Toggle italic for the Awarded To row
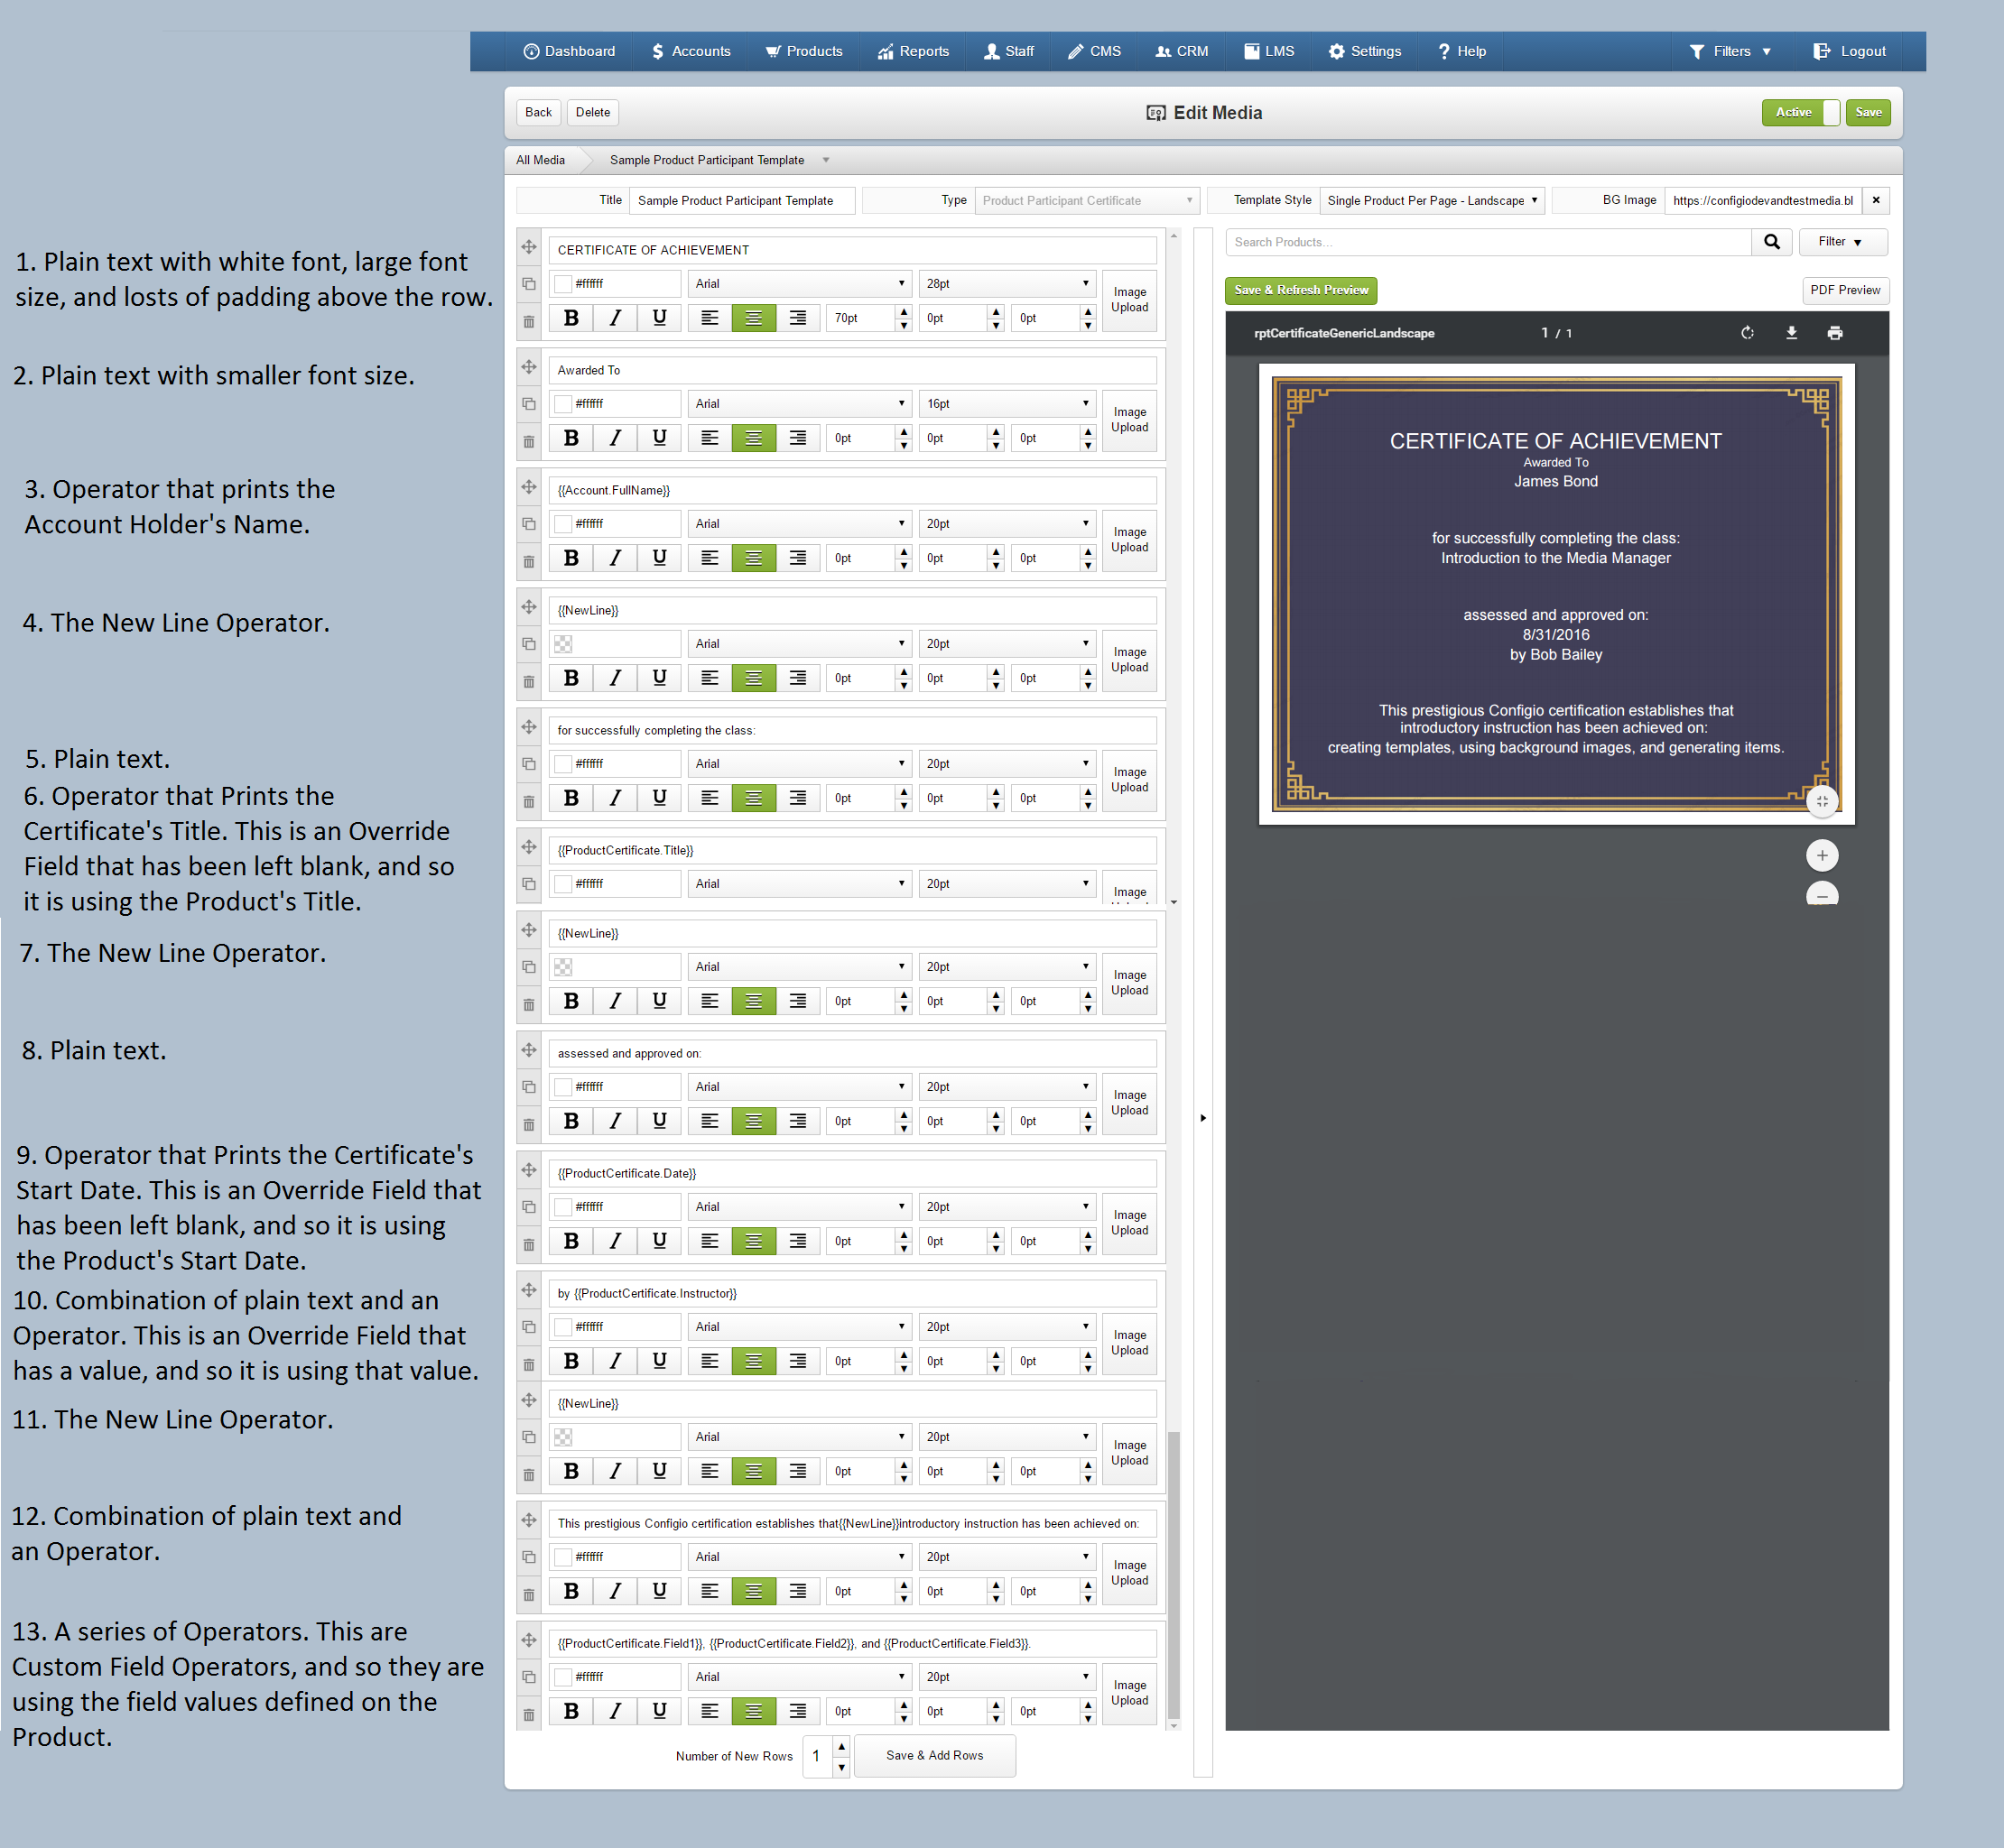The height and width of the screenshot is (1848, 2004). tap(615, 438)
